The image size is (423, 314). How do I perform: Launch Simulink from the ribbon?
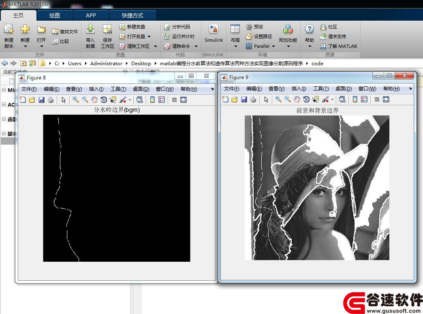pos(214,33)
